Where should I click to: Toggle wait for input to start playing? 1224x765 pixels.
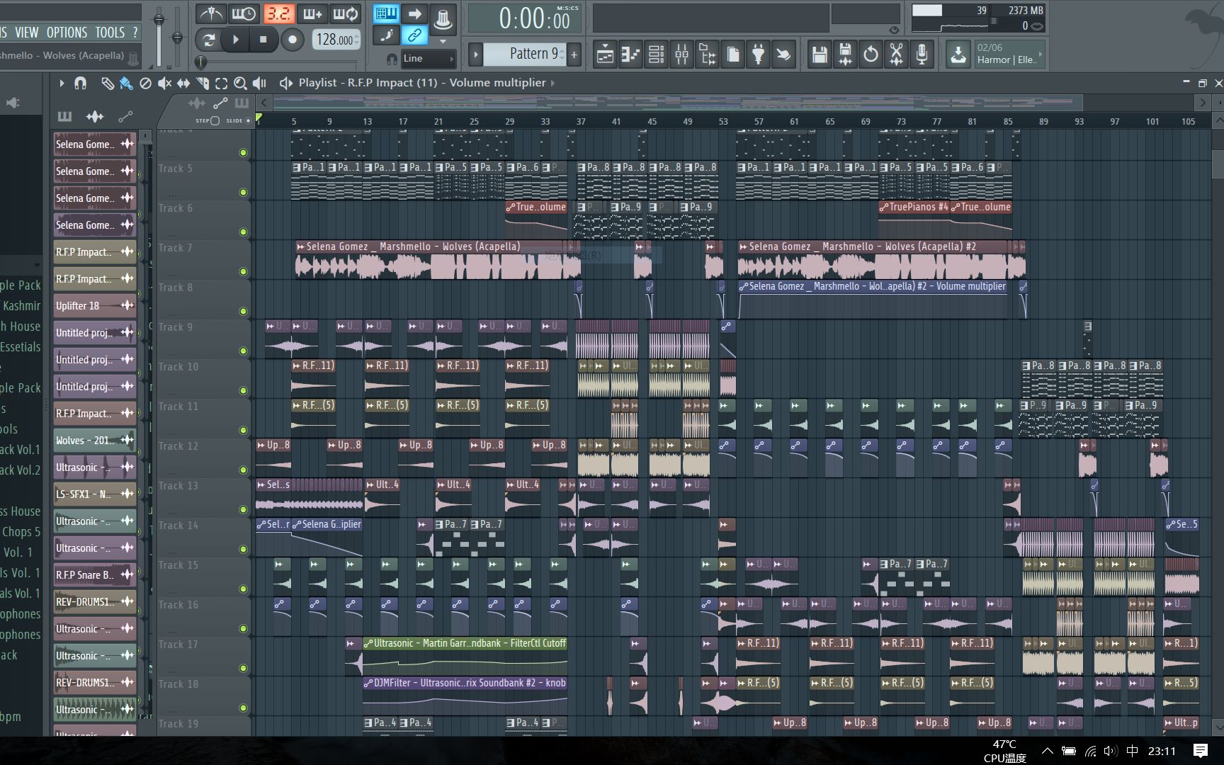244,13
